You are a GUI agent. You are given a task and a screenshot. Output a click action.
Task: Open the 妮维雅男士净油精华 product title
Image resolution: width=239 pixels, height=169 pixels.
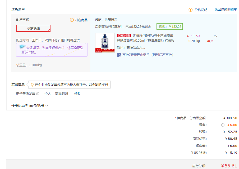tap(146, 38)
